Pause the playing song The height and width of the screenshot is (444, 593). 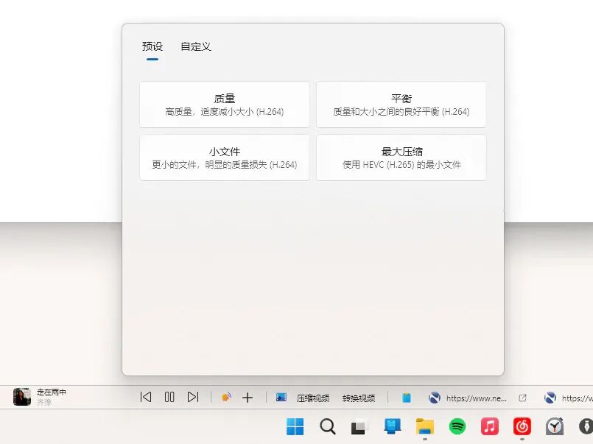click(169, 397)
